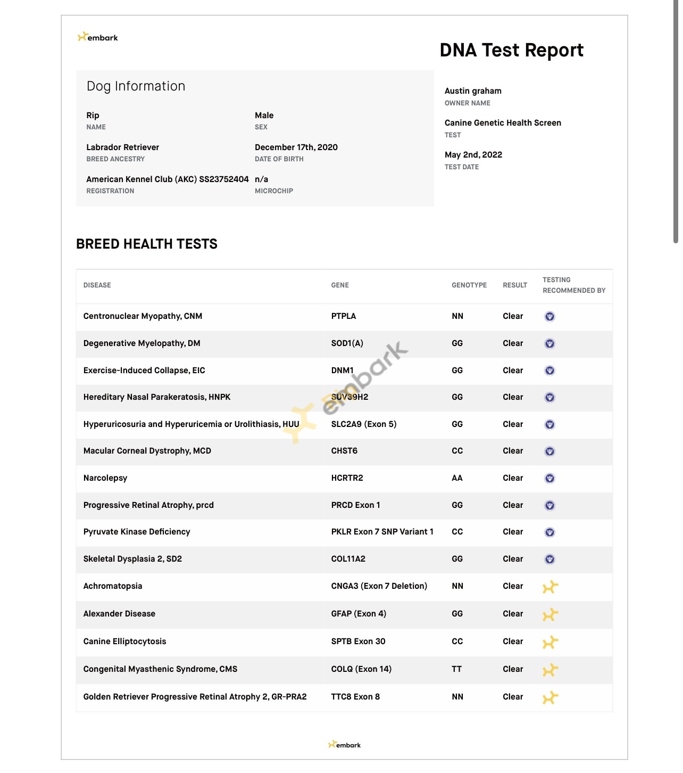683x773 pixels.
Task: Click the badge icon in the Narcolepsy row
Action: pyautogui.click(x=549, y=479)
